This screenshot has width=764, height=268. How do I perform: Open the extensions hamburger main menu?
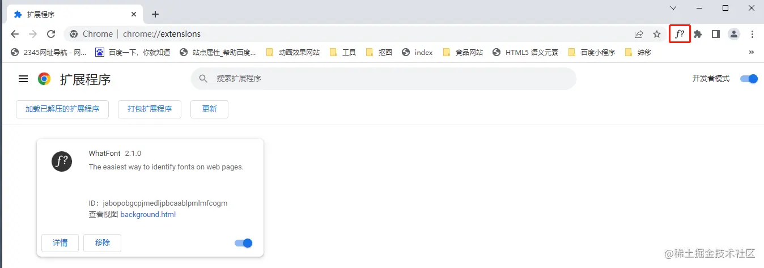click(23, 79)
